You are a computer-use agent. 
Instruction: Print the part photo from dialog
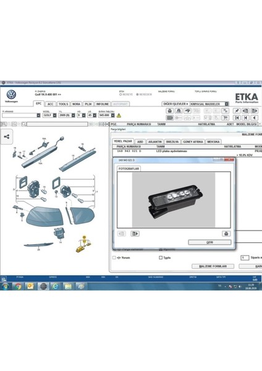pos(226,234)
